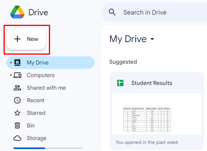Focus the Search in Drive field

154,12
